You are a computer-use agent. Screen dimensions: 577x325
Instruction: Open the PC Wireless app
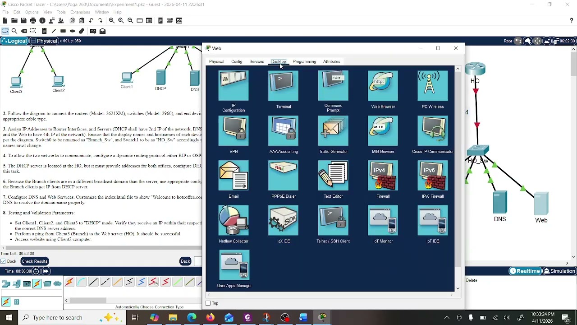pyautogui.click(x=433, y=86)
